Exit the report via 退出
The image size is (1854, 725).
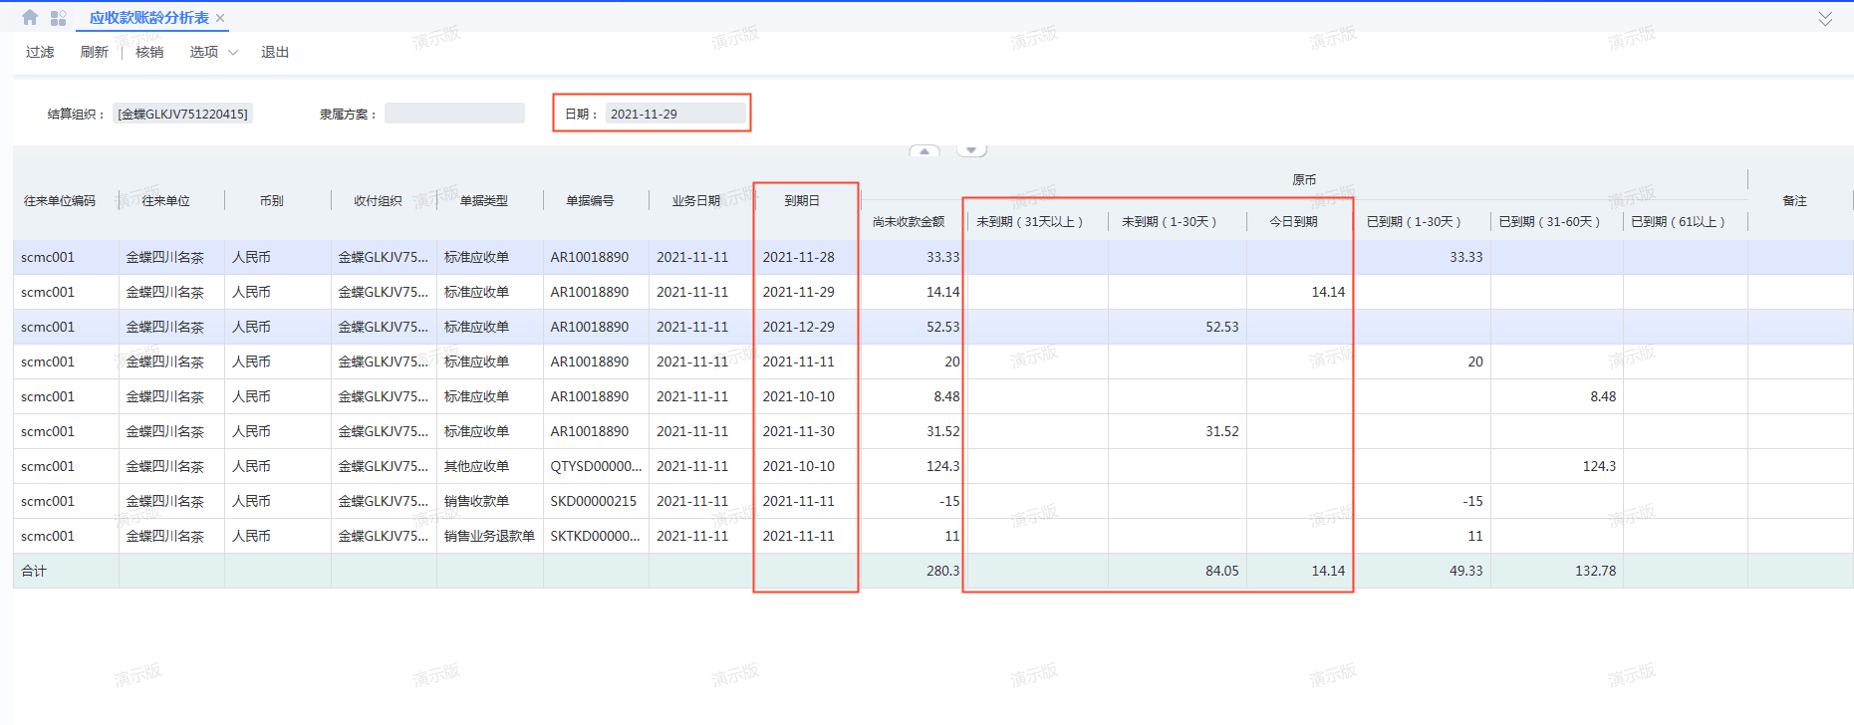pyautogui.click(x=274, y=52)
